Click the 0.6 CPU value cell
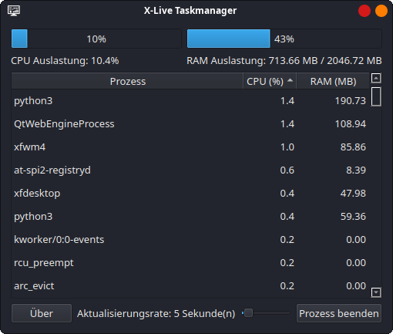This screenshot has height=334, width=393. (287, 170)
